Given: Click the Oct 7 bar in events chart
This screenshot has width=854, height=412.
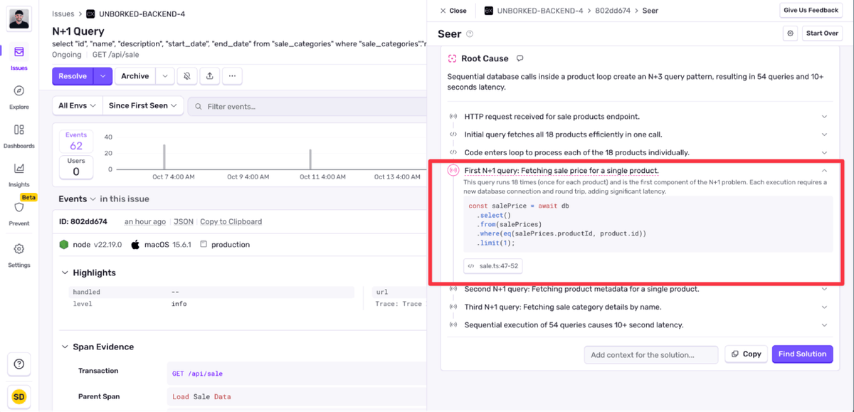Looking at the screenshot, I should pos(164,157).
